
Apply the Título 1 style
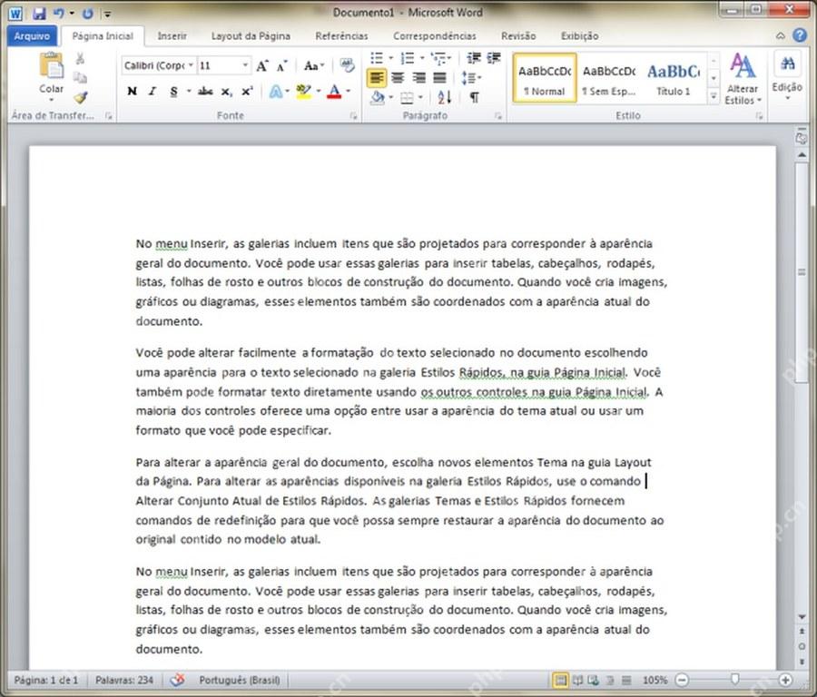pos(674,78)
